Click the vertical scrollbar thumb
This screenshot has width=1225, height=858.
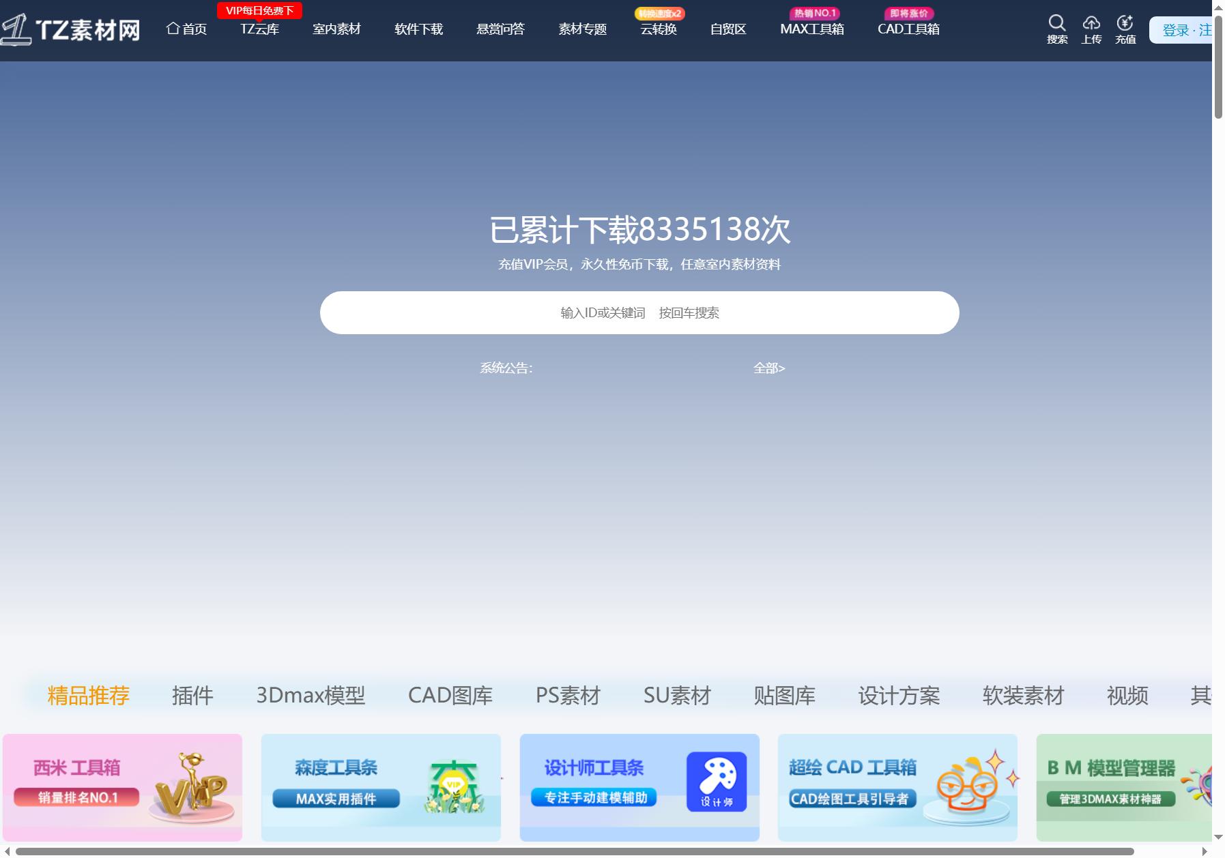pos(1218,66)
